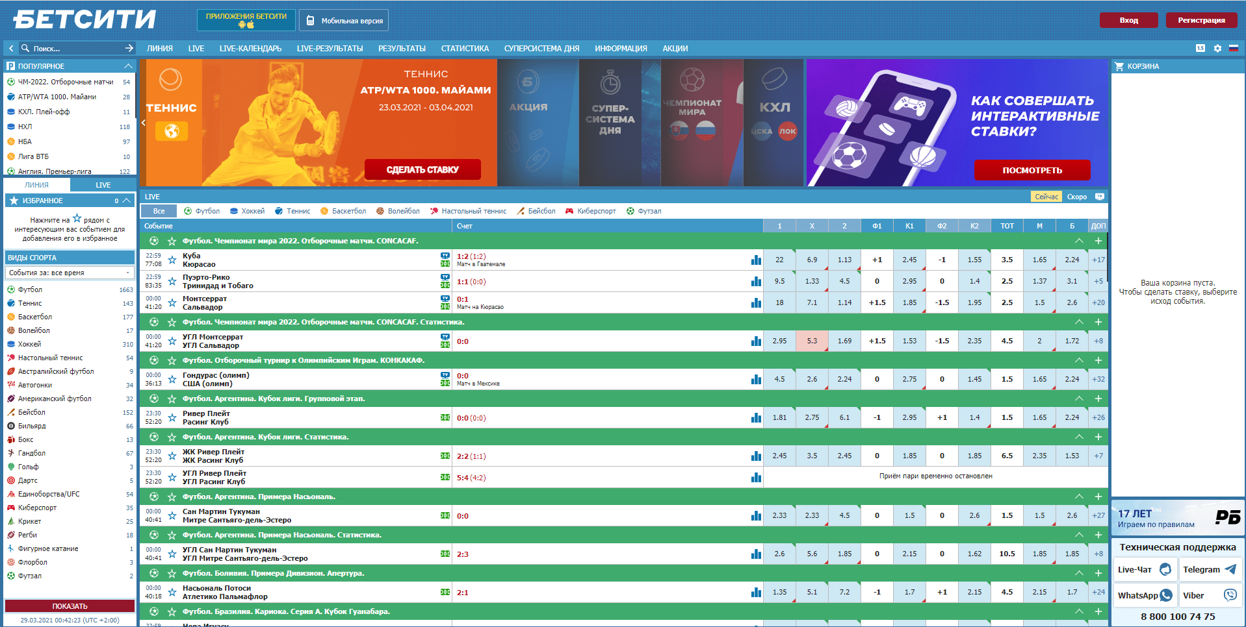This screenshot has height=627, width=1246.
Task: Click previous arrow on the banner carousel
Action: (x=143, y=122)
